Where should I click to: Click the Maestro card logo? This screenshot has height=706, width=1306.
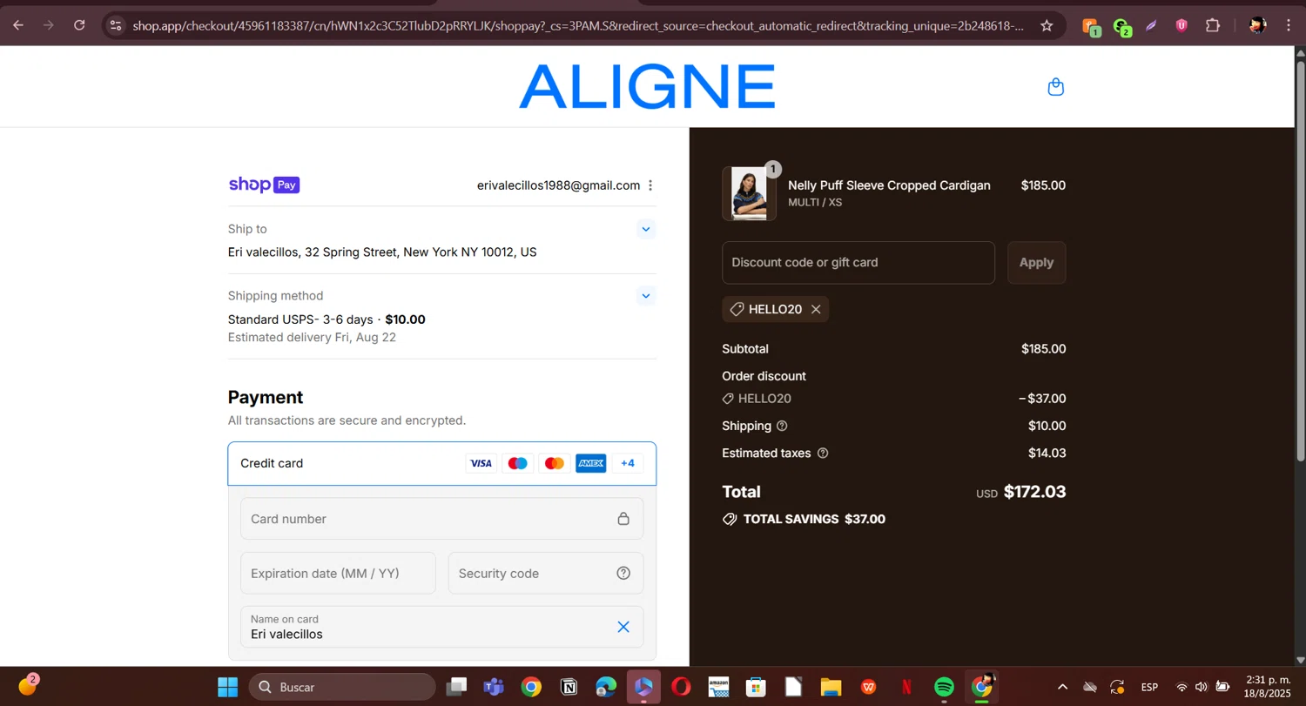517,463
